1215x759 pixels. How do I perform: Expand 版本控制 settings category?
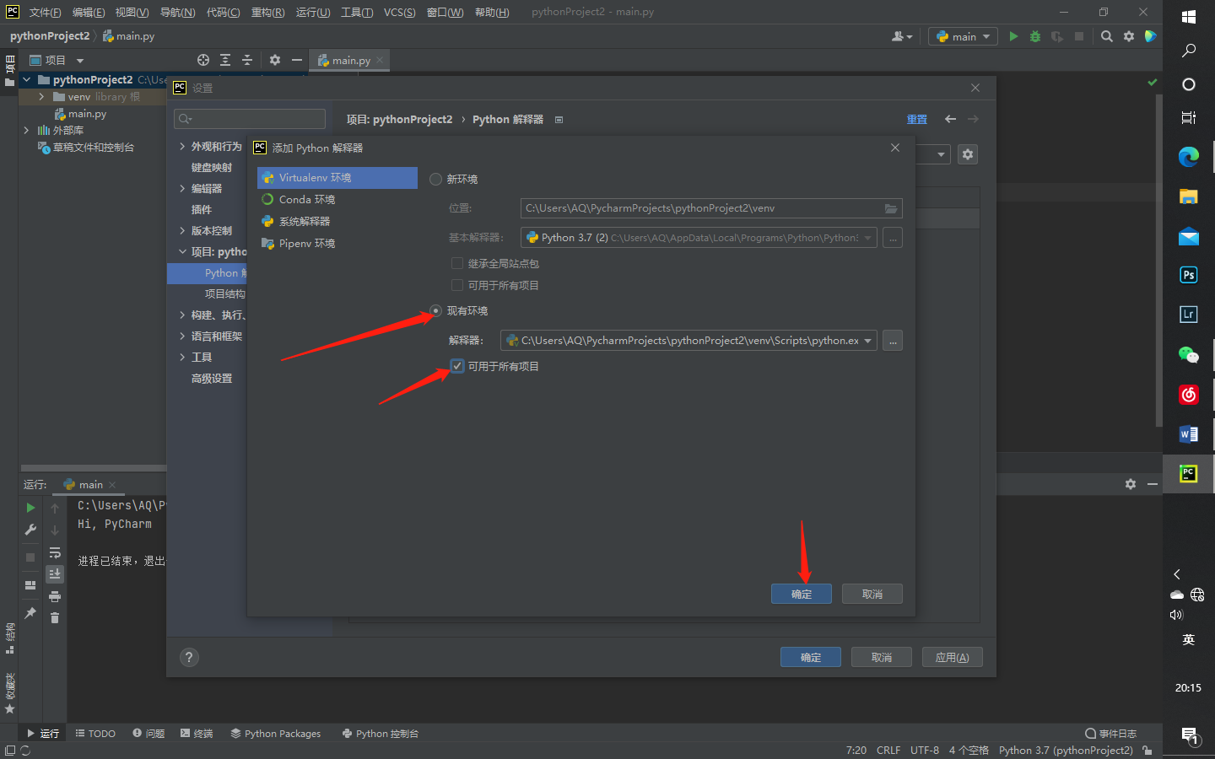point(182,230)
